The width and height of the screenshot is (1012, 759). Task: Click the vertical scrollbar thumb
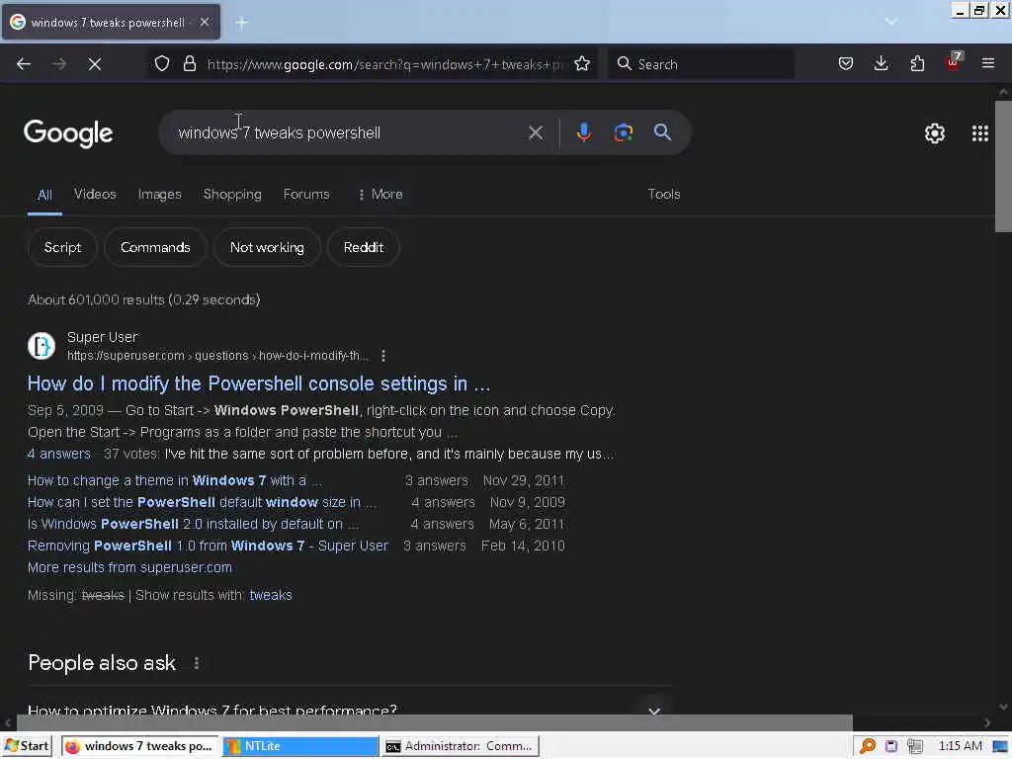tap(1003, 165)
